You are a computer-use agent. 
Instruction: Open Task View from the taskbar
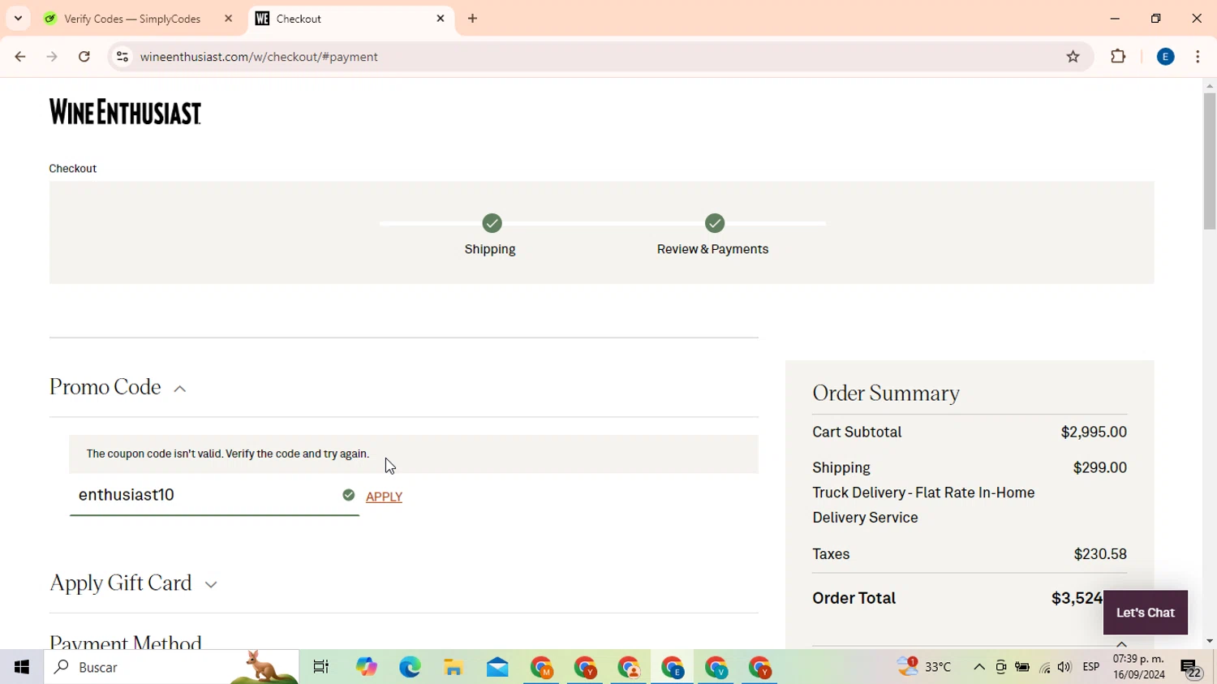click(321, 667)
